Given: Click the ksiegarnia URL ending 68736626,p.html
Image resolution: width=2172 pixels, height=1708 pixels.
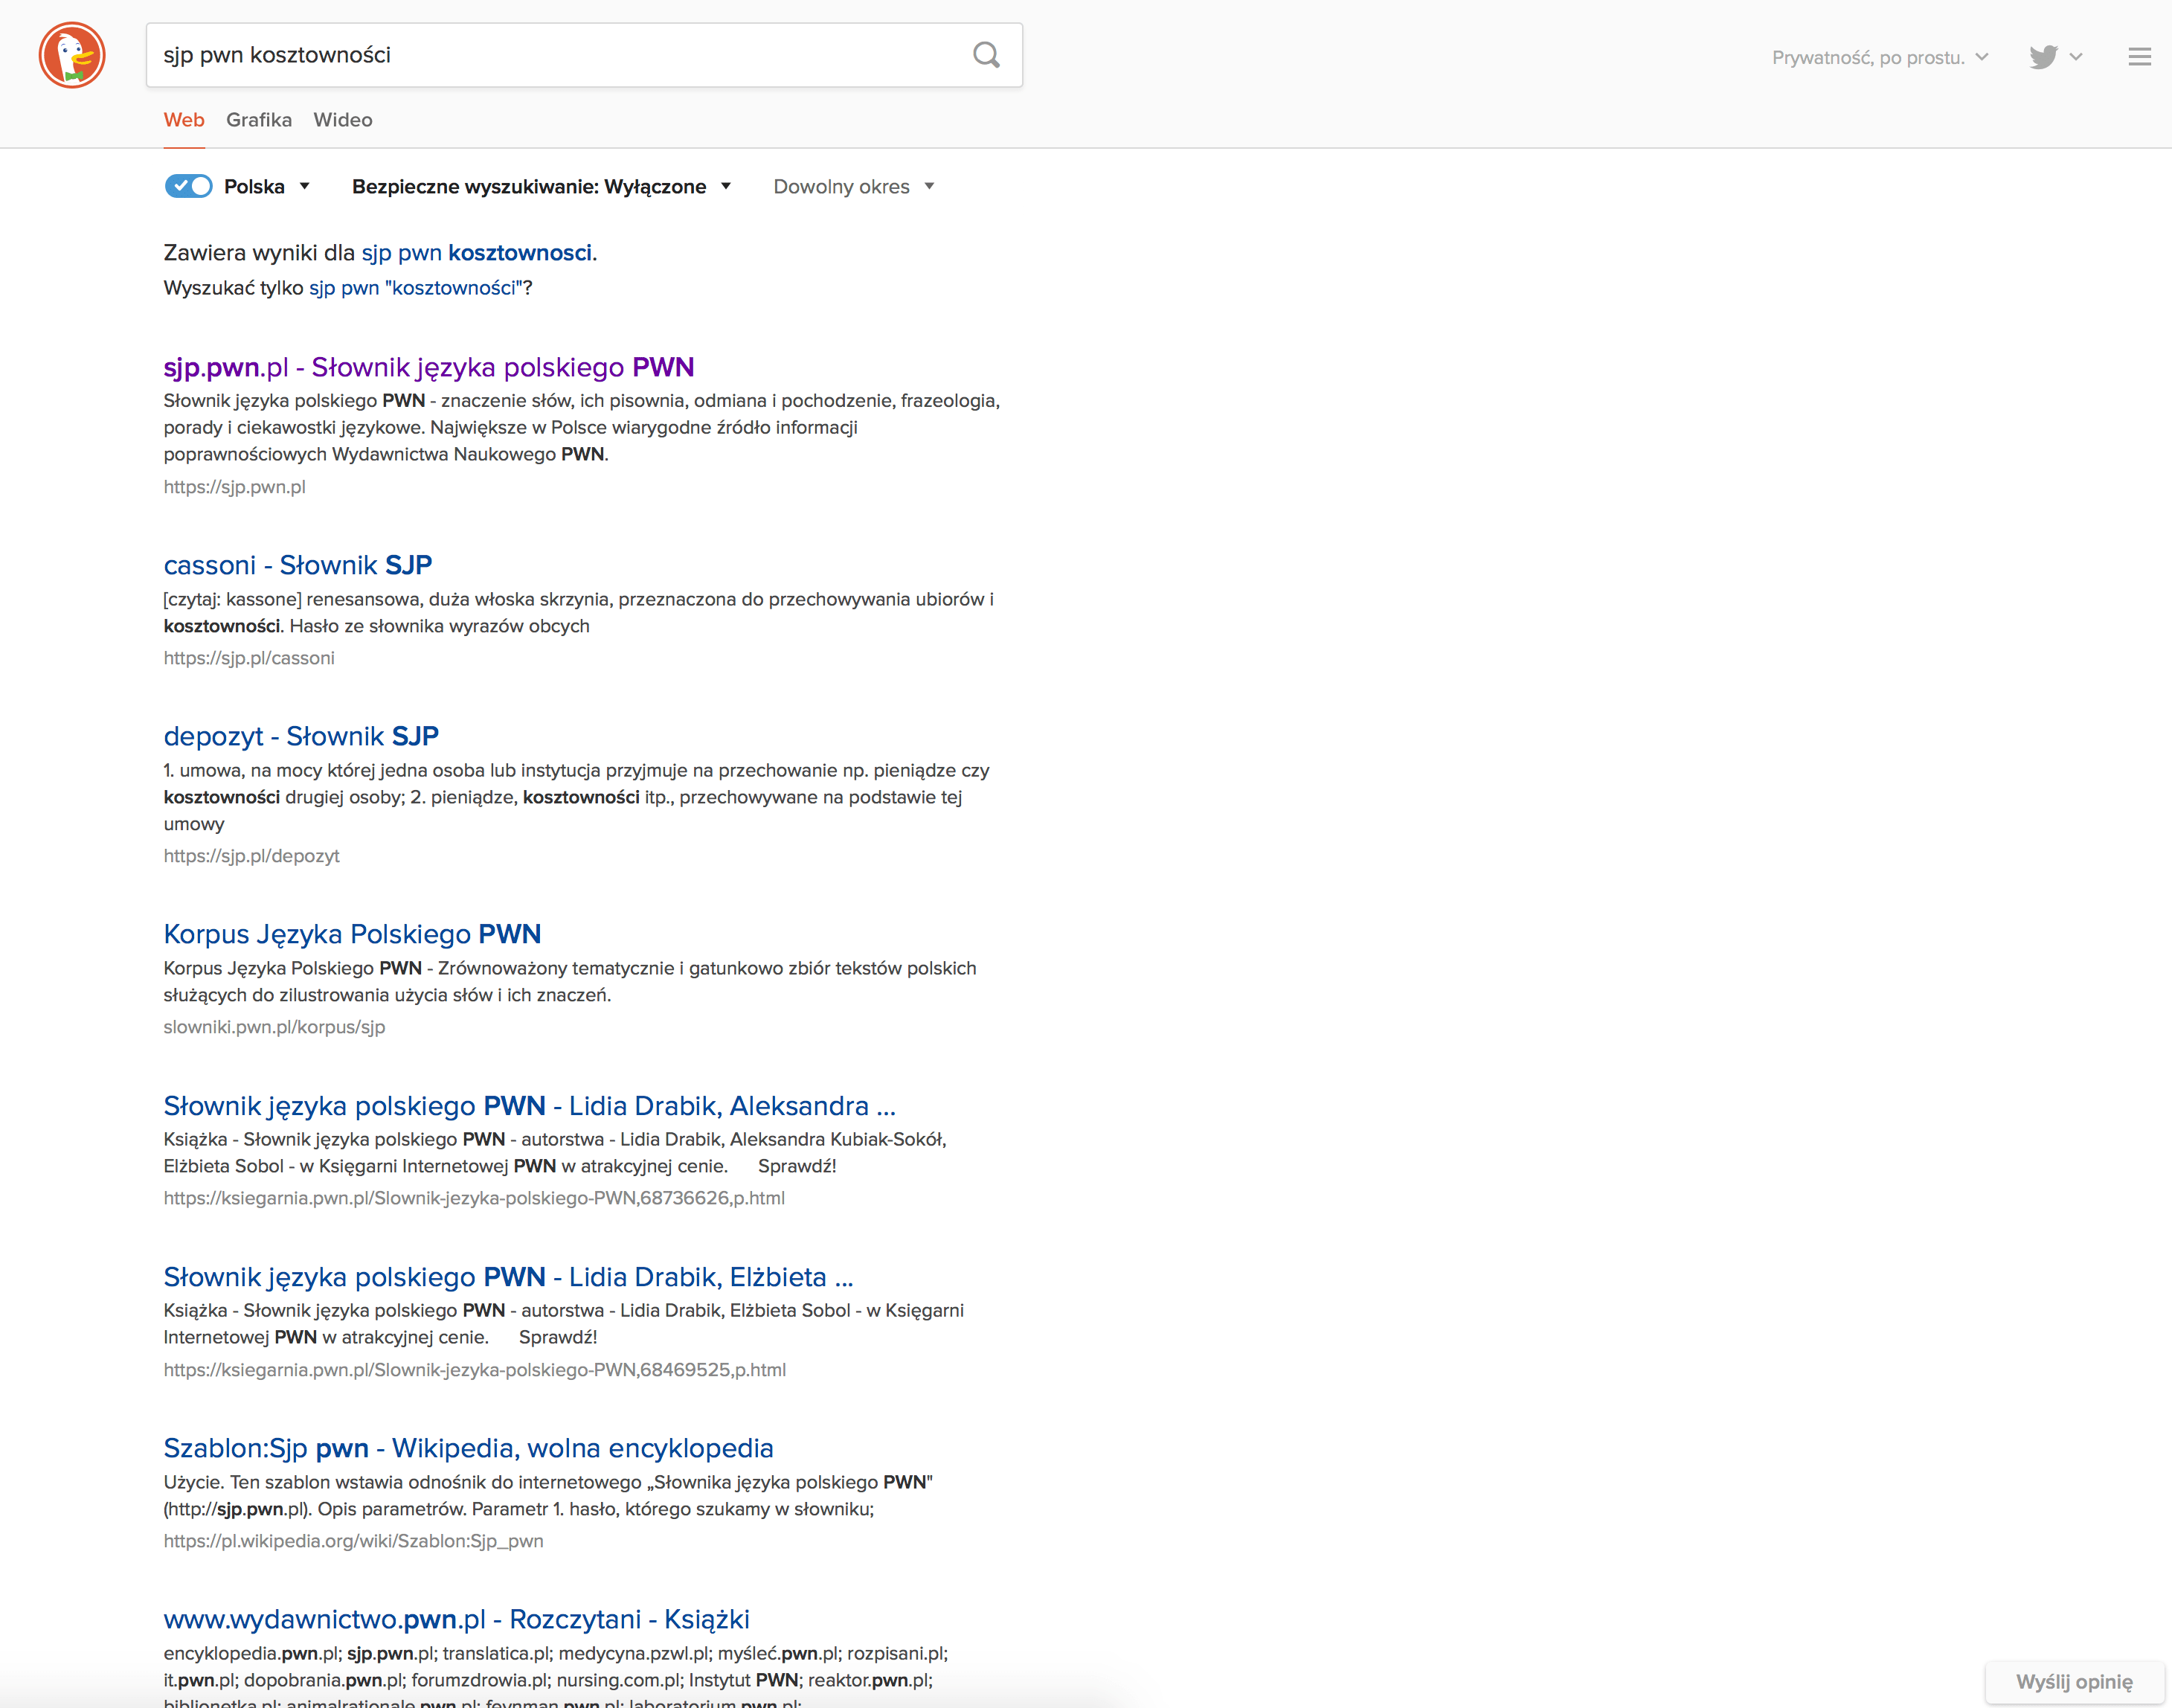Looking at the screenshot, I should (474, 1198).
